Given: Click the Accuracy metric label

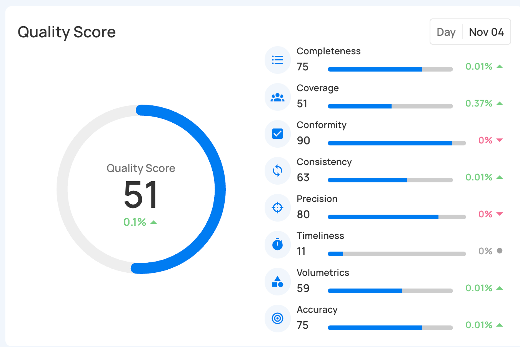Looking at the screenshot, I should (317, 310).
